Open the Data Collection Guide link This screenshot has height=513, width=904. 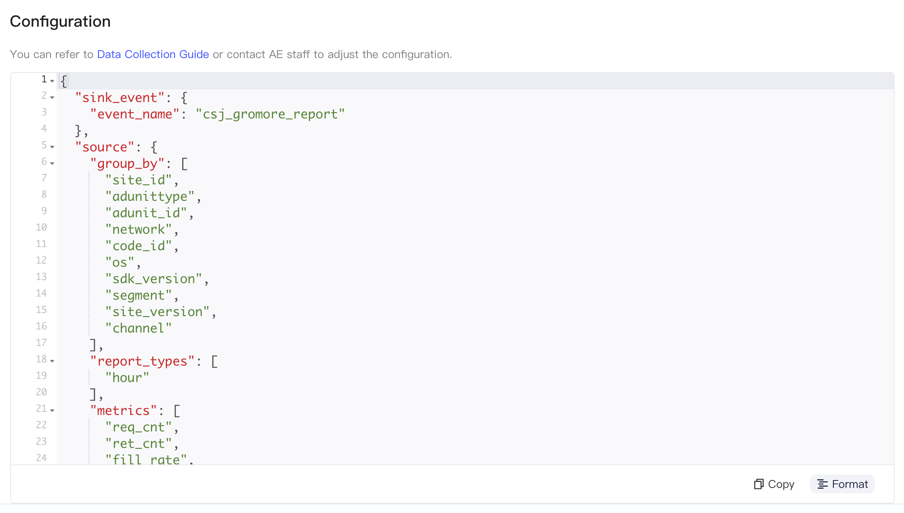pos(153,54)
